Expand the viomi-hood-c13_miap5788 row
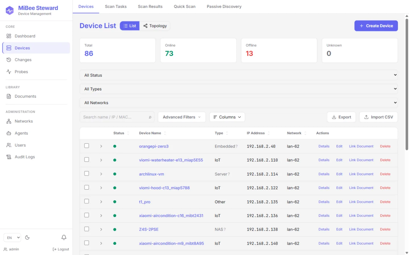The width and height of the screenshot is (409, 255). coord(101,188)
